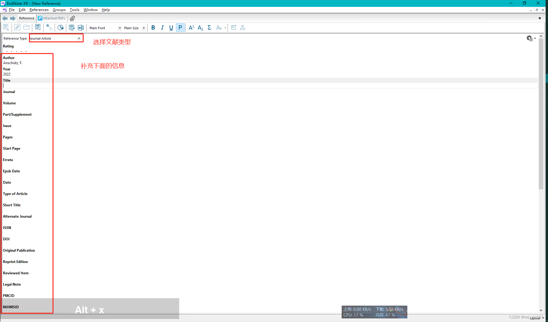
Task: Open the References menu
Action: click(39, 10)
